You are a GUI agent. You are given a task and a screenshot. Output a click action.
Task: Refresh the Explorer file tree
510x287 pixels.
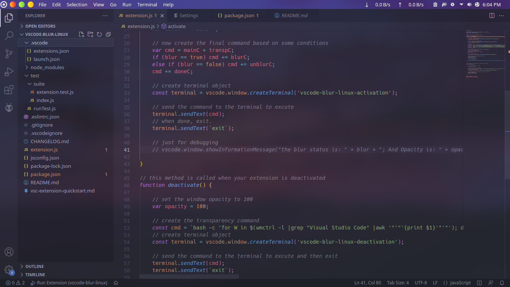click(x=99, y=34)
